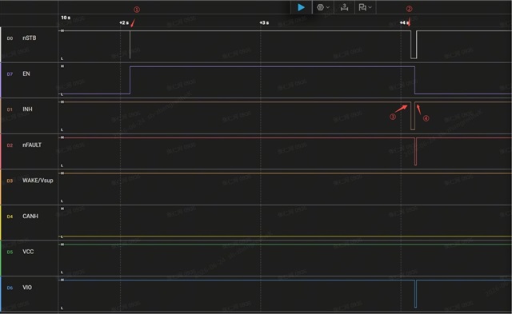
Task: Expand the dropdown arrow beside flags icon
Action: click(370, 7)
